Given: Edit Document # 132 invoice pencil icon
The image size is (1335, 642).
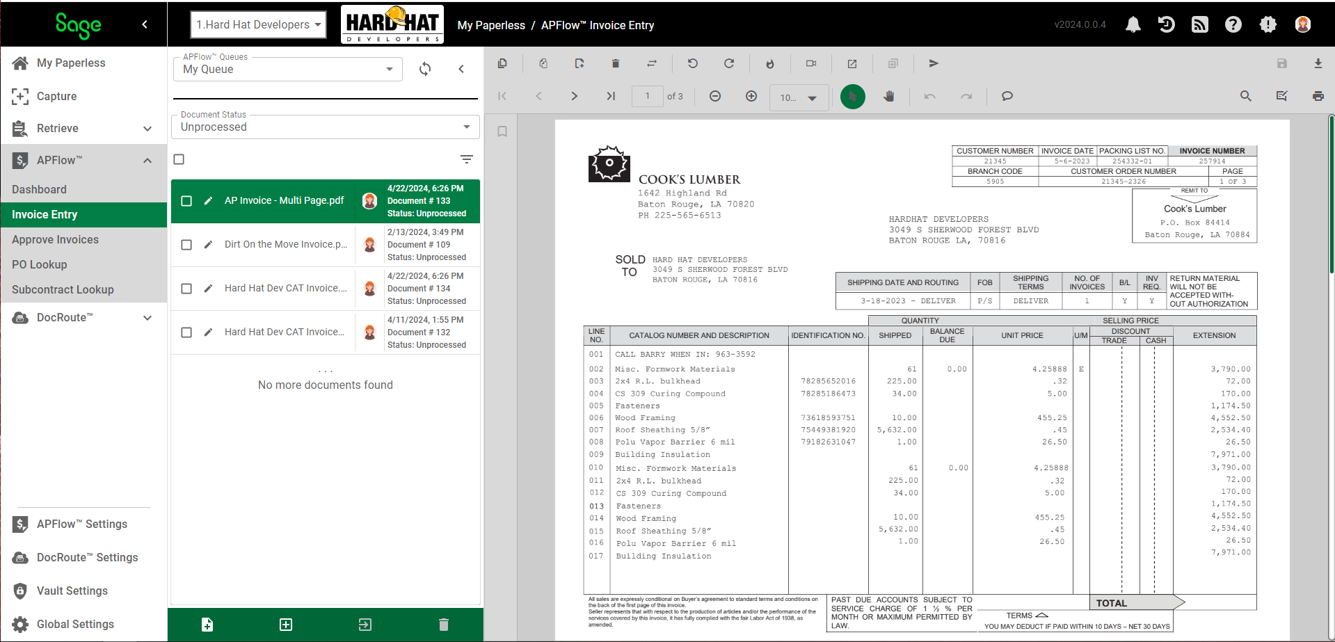Looking at the screenshot, I should (x=208, y=332).
